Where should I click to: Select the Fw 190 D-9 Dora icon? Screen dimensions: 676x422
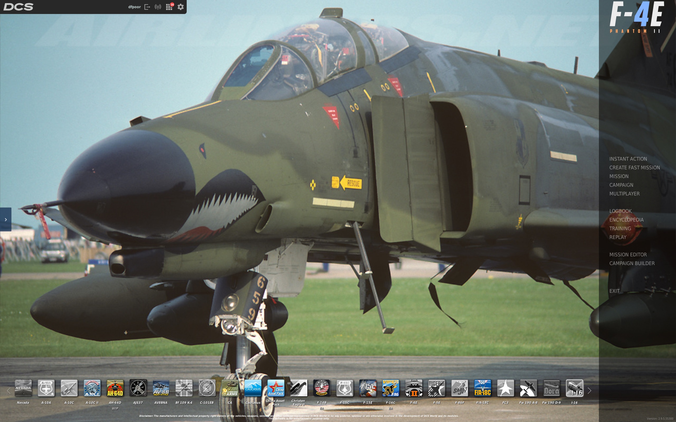click(x=551, y=388)
